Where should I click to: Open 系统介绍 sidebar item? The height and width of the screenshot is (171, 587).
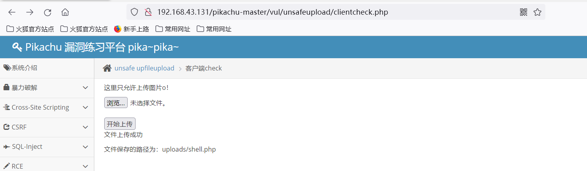point(24,68)
